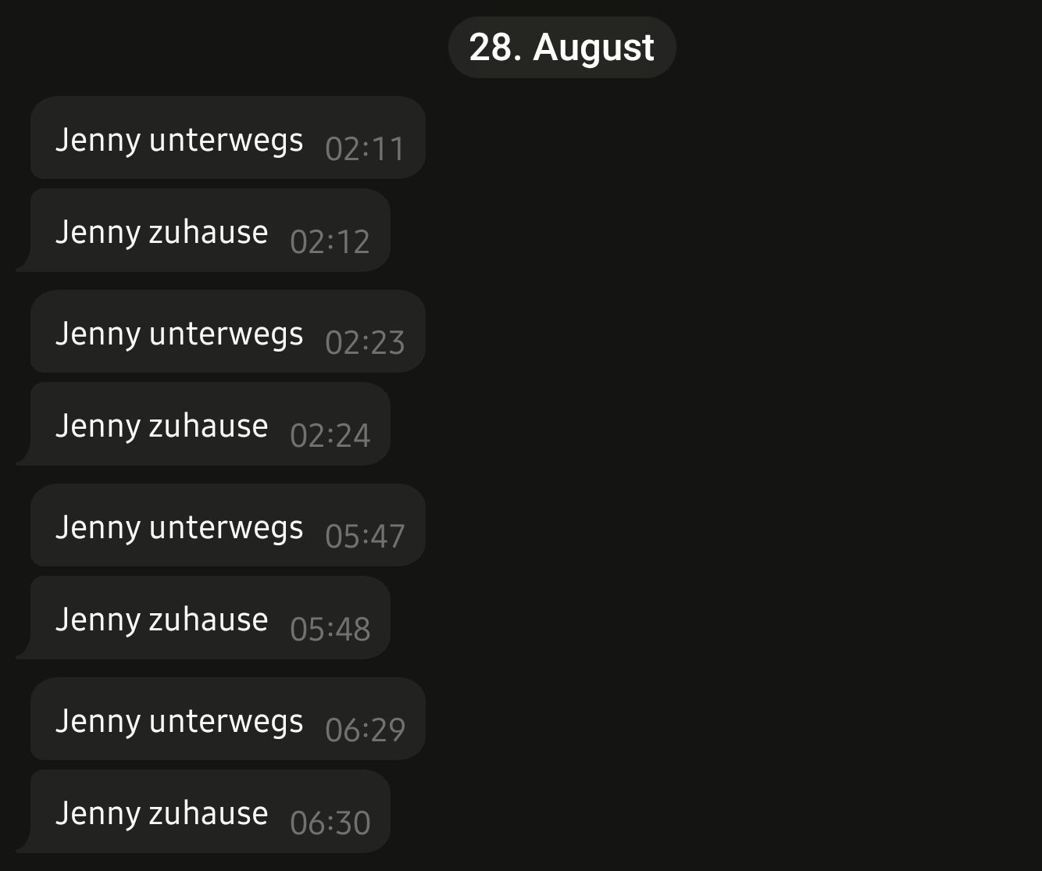
Task: Click 'Jenny' in the 05:47 message
Action: pos(98,529)
